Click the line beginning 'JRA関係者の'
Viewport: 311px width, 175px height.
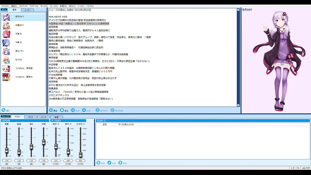coord(81,99)
